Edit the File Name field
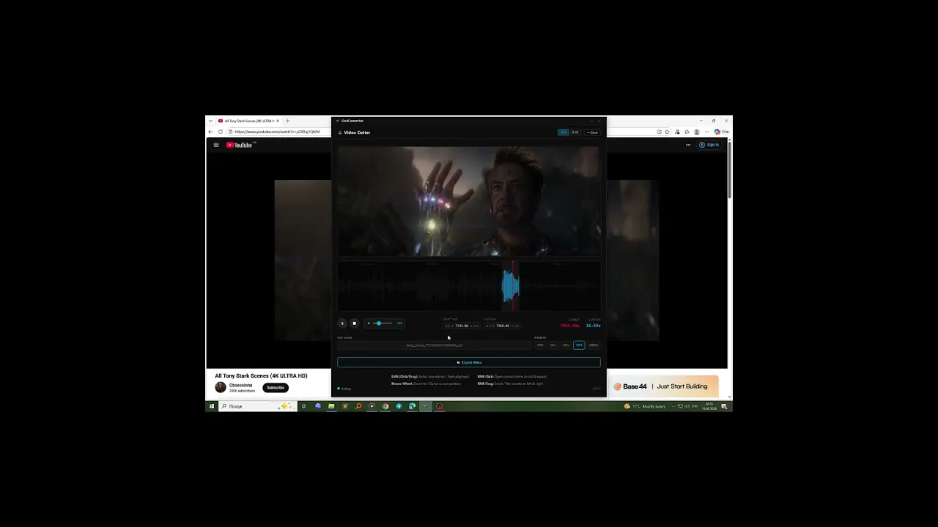 (x=435, y=345)
